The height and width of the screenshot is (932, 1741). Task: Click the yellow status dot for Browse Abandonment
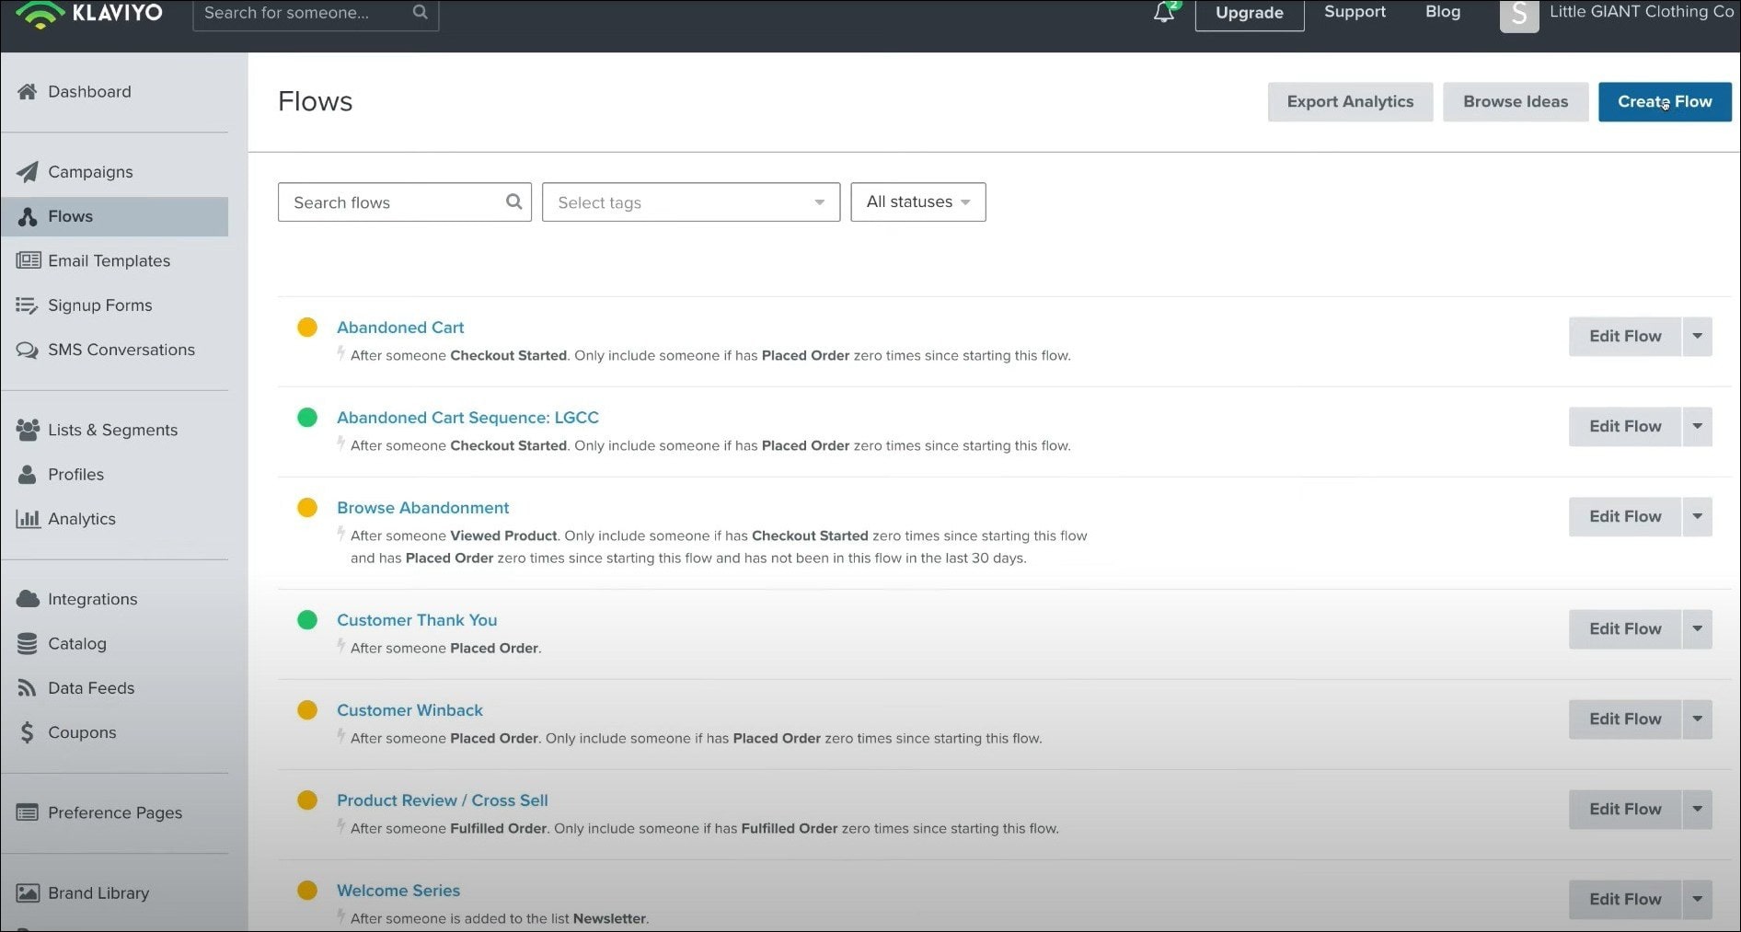point(307,508)
